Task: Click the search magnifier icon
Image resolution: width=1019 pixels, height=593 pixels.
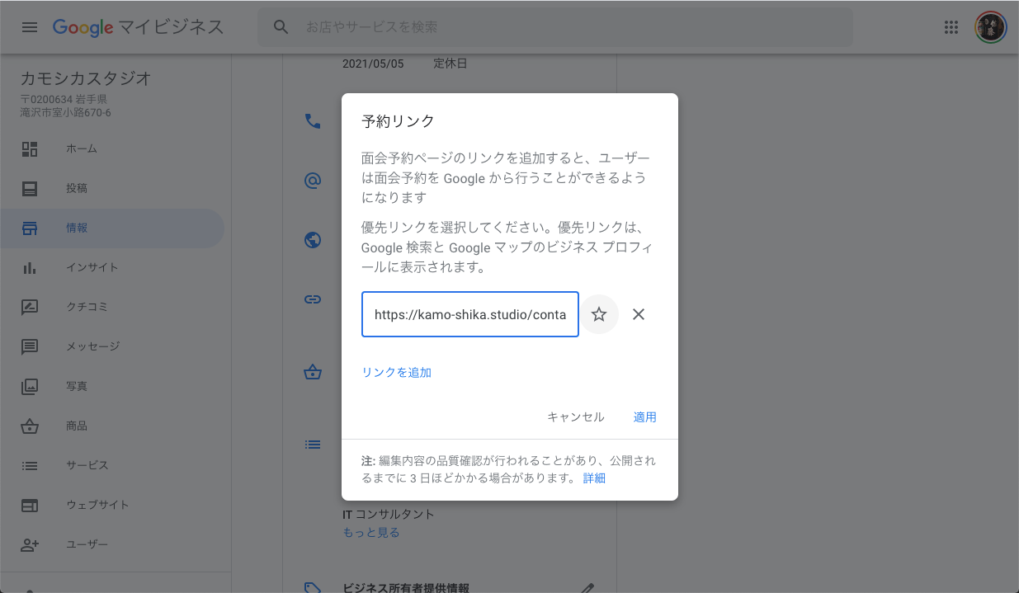Action: point(281,27)
